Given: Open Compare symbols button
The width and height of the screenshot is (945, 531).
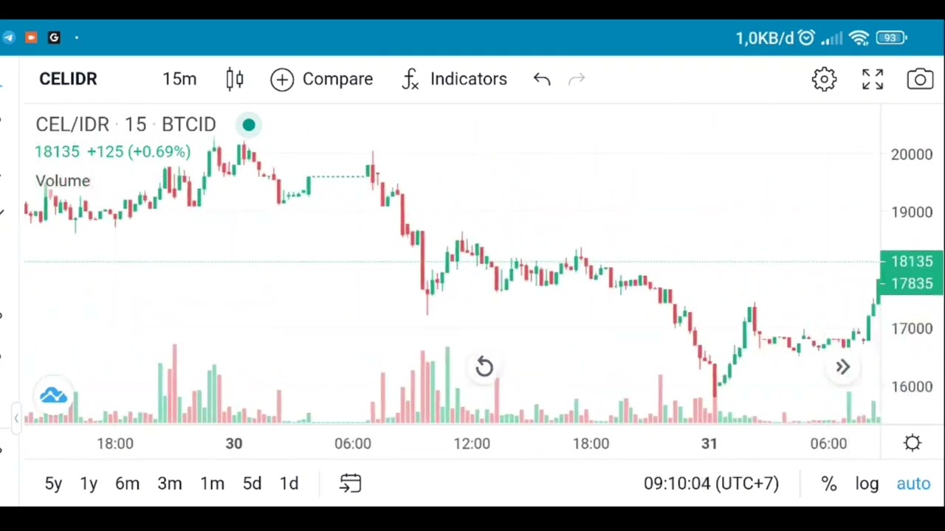Looking at the screenshot, I should click(322, 79).
